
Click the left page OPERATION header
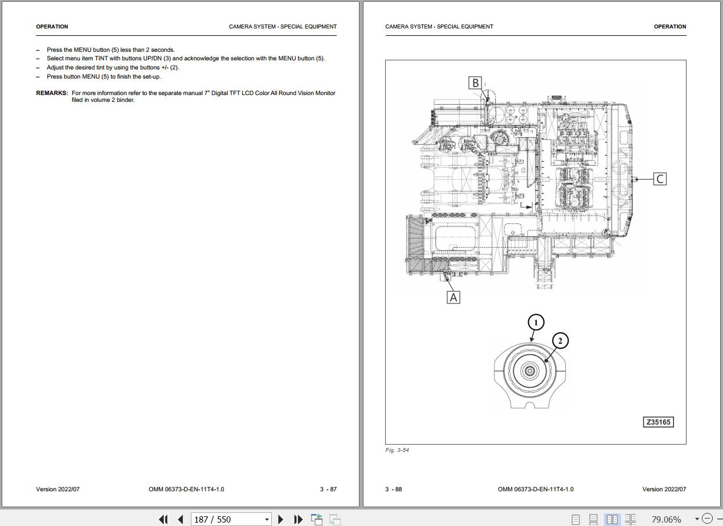coord(52,26)
